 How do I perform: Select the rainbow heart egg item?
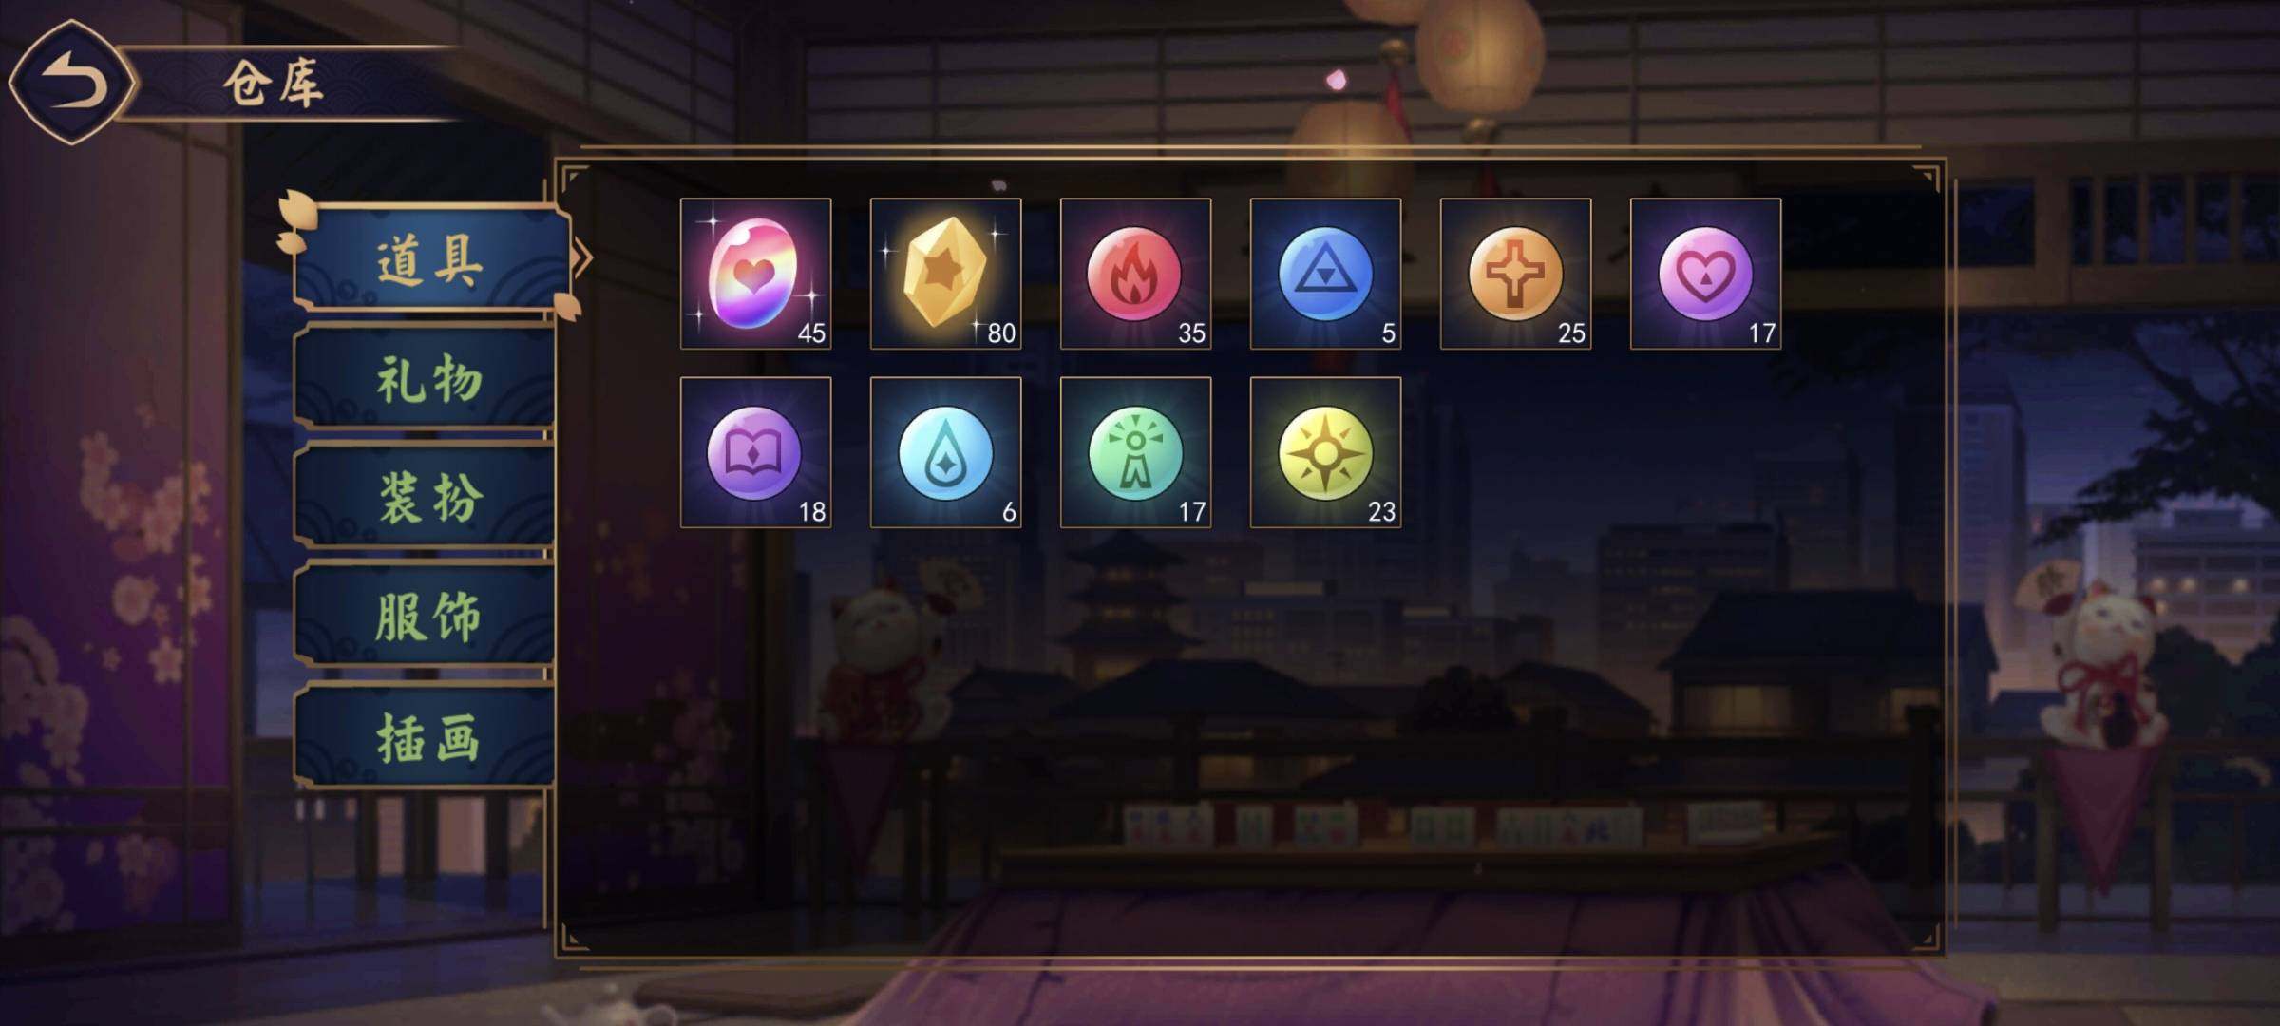click(x=755, y=274)
